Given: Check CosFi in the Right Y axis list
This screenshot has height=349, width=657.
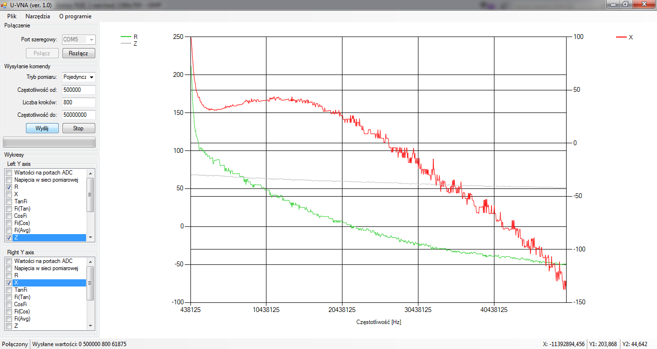Looking at the screenshot, I should click(x=9, y=304).
